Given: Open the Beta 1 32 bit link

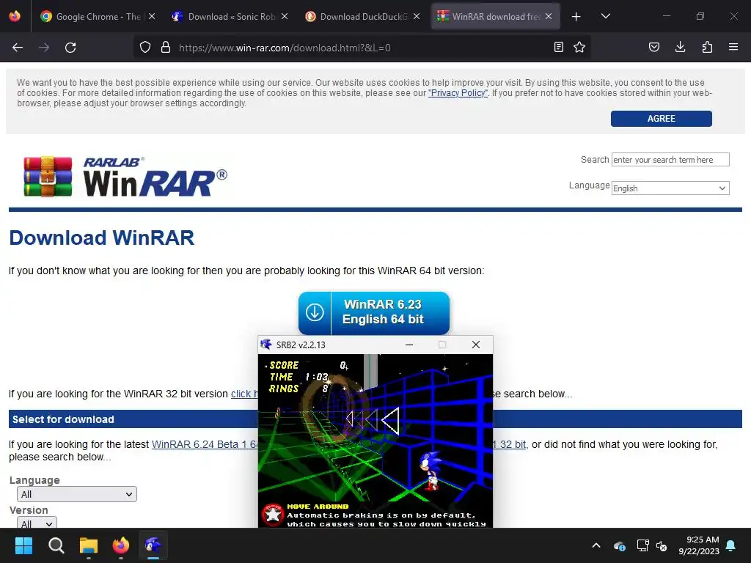Looking at the screenshot, I should 510,444.
